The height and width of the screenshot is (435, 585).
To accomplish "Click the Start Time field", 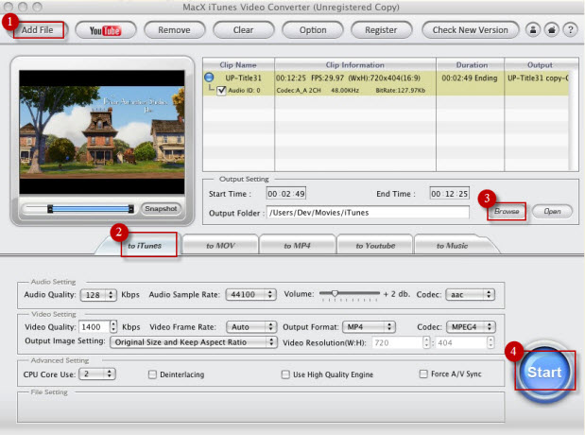I will [286, 194].
